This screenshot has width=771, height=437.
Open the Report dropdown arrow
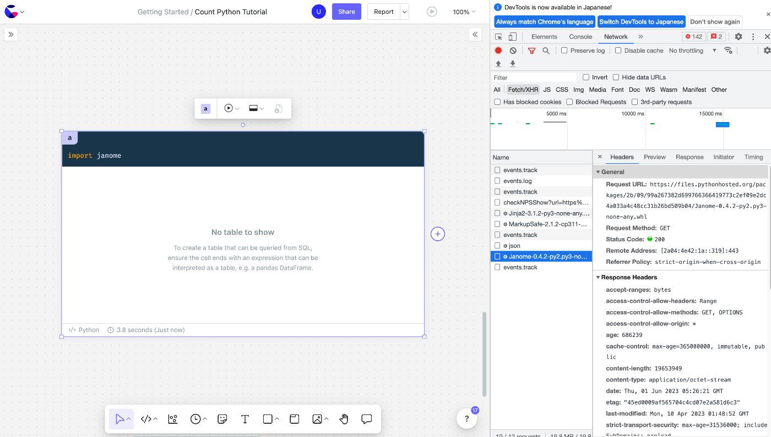405,12
